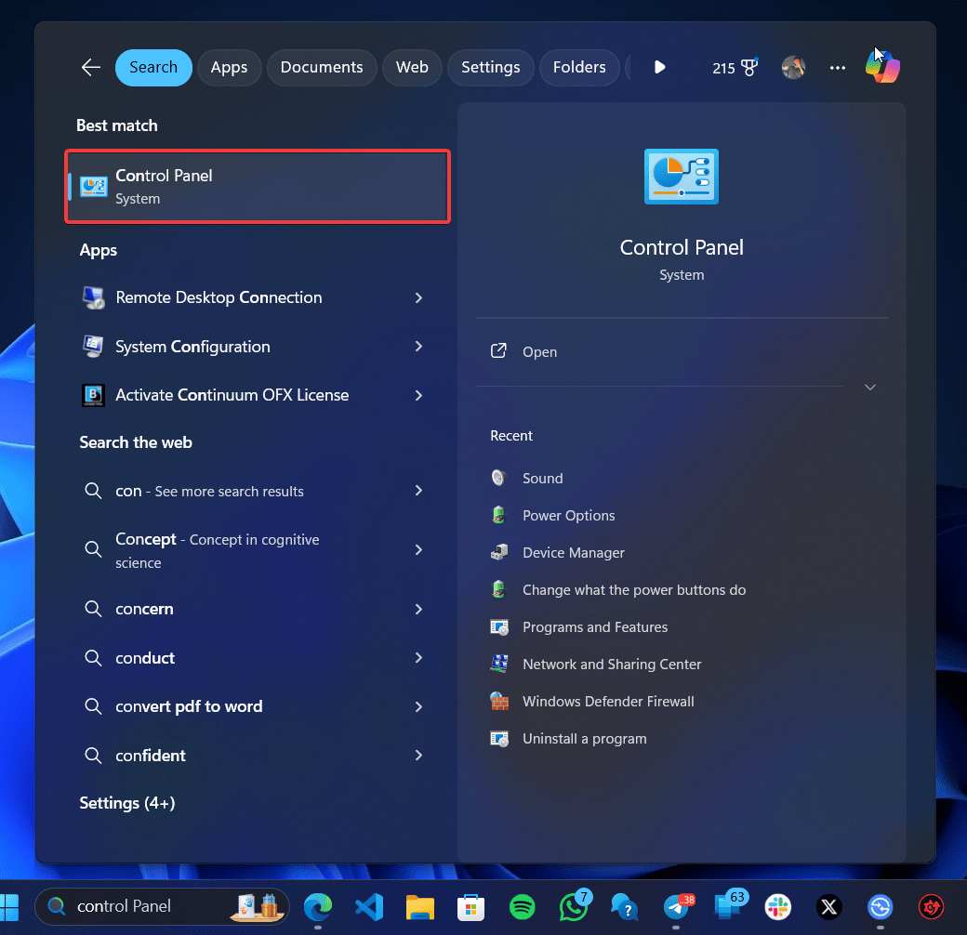967x935 pixels.
Task: Open Uninstall a program
Action: click(585, 738)
